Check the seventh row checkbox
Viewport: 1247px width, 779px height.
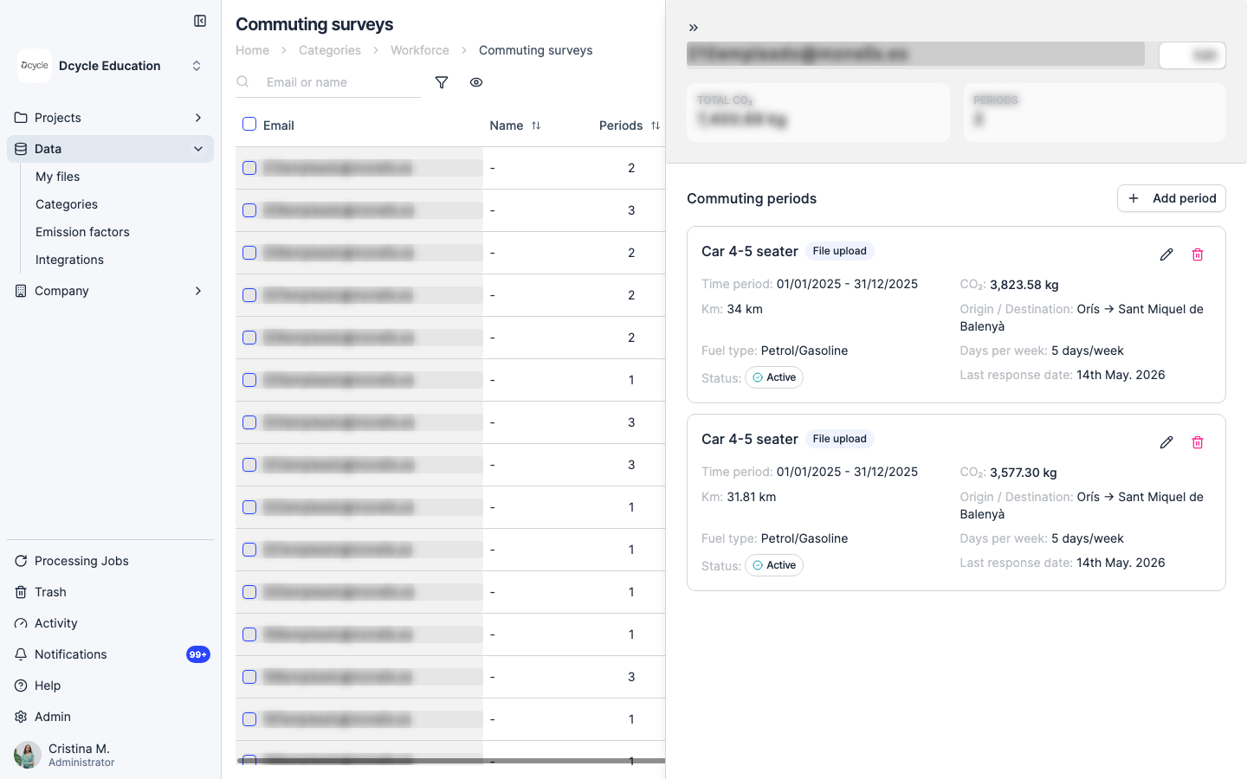point(249,422)
